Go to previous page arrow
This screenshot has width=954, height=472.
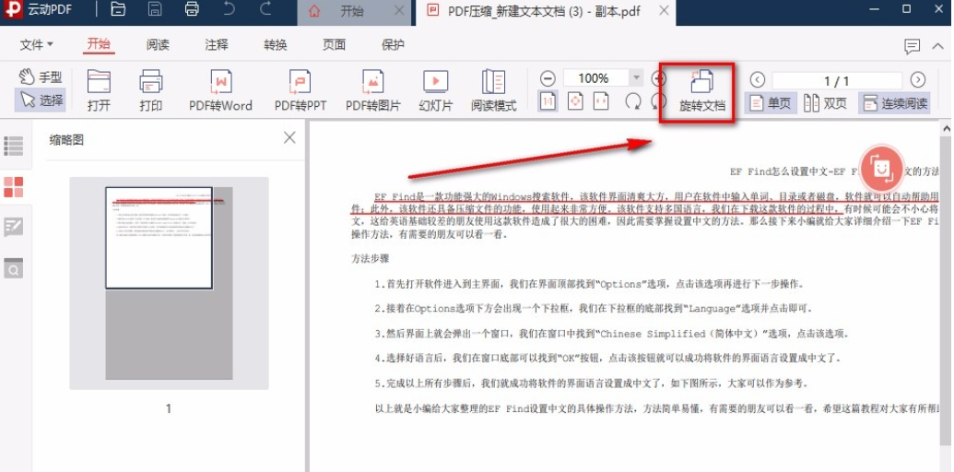757,79
